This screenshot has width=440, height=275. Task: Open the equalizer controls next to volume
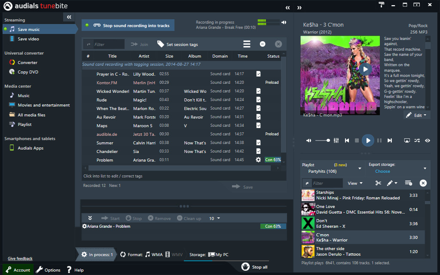[x=336, y=140]
